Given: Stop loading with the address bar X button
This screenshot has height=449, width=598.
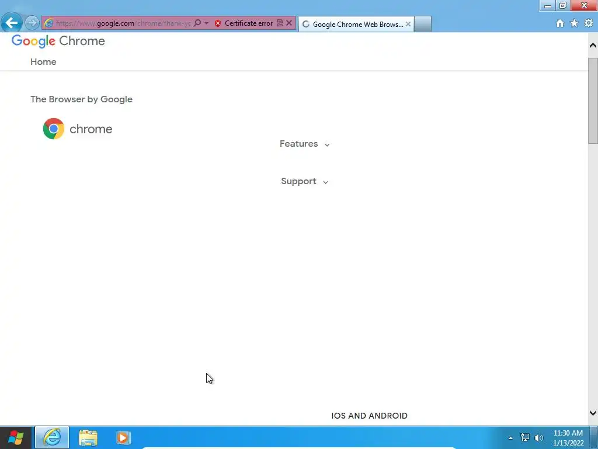Looking at the screenshot, I should pyautogui.click(x=289, y=23).
